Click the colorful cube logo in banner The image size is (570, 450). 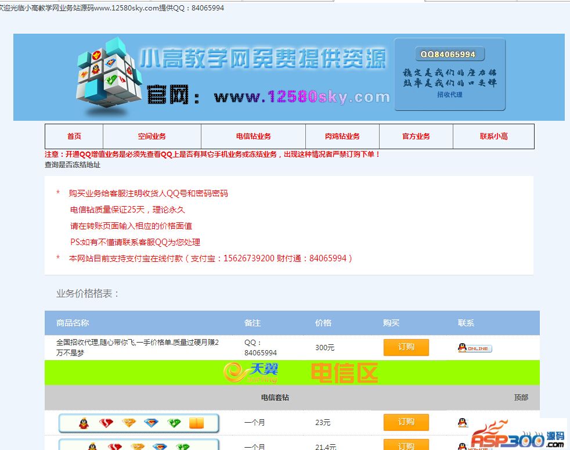tap(109, 74)
